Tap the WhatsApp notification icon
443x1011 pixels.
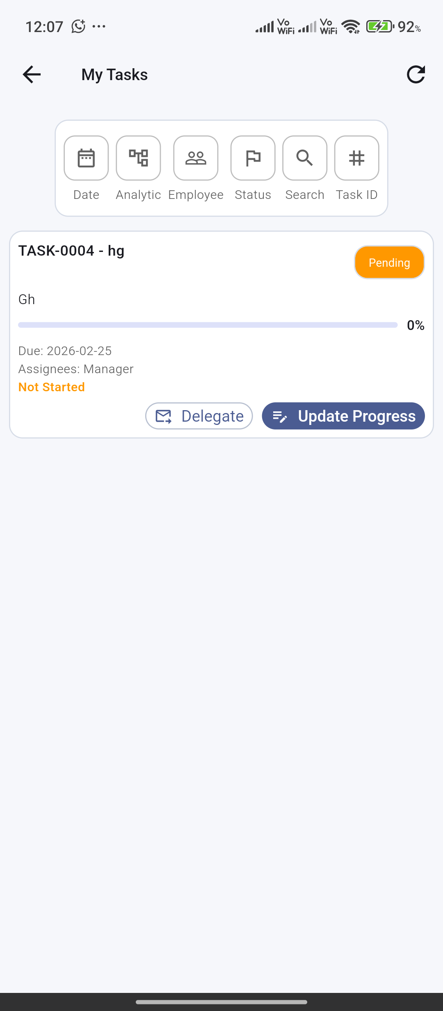[78, 27]
